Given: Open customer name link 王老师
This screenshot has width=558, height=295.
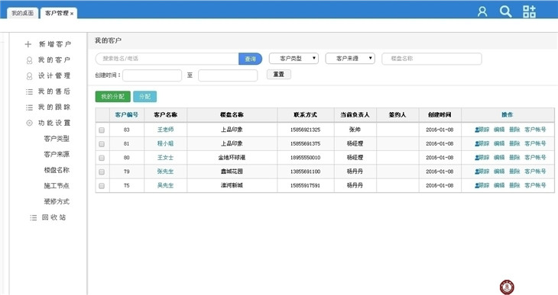Looking at the screenshot, I should click(165, 130).
